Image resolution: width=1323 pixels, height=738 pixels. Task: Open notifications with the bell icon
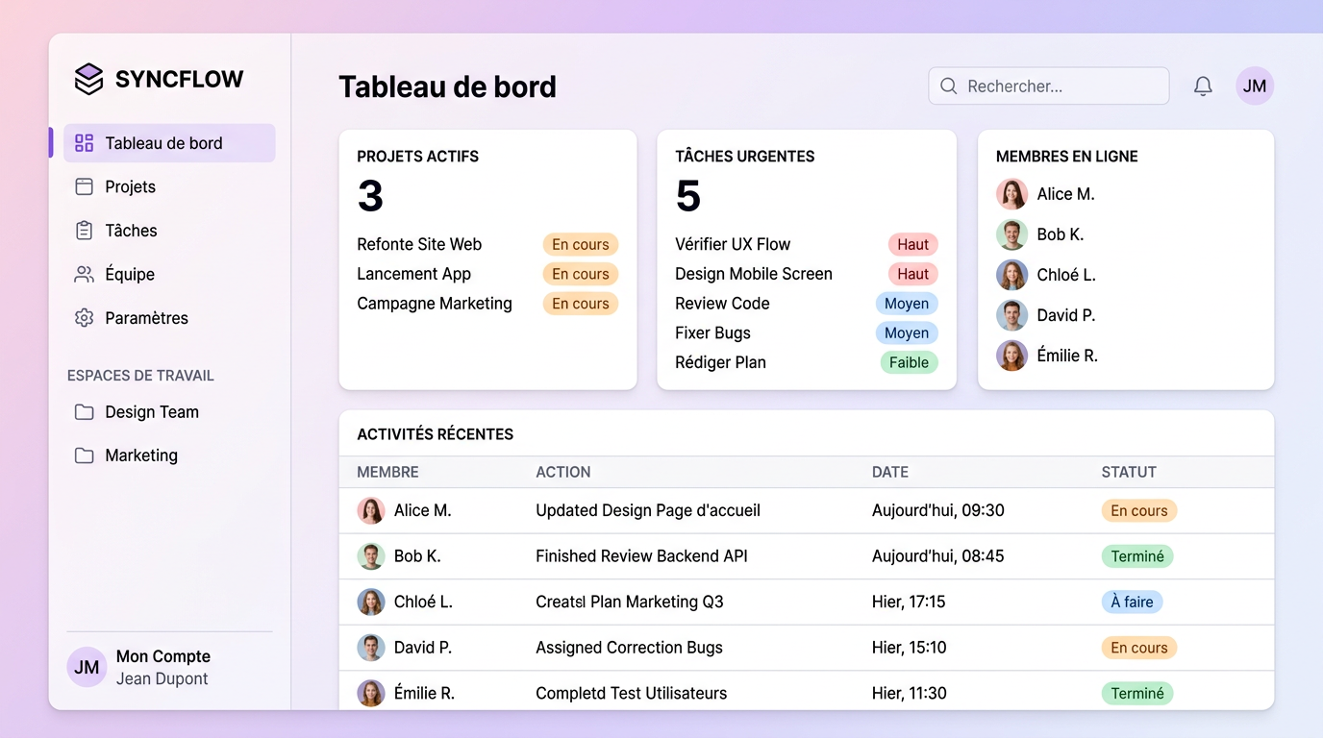coord(1203,86)
